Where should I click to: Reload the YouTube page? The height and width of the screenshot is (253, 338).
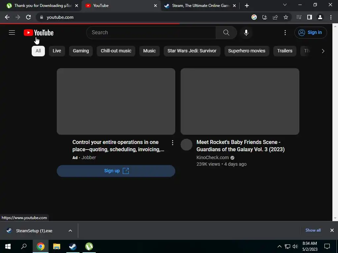click(x=28, y=17)
